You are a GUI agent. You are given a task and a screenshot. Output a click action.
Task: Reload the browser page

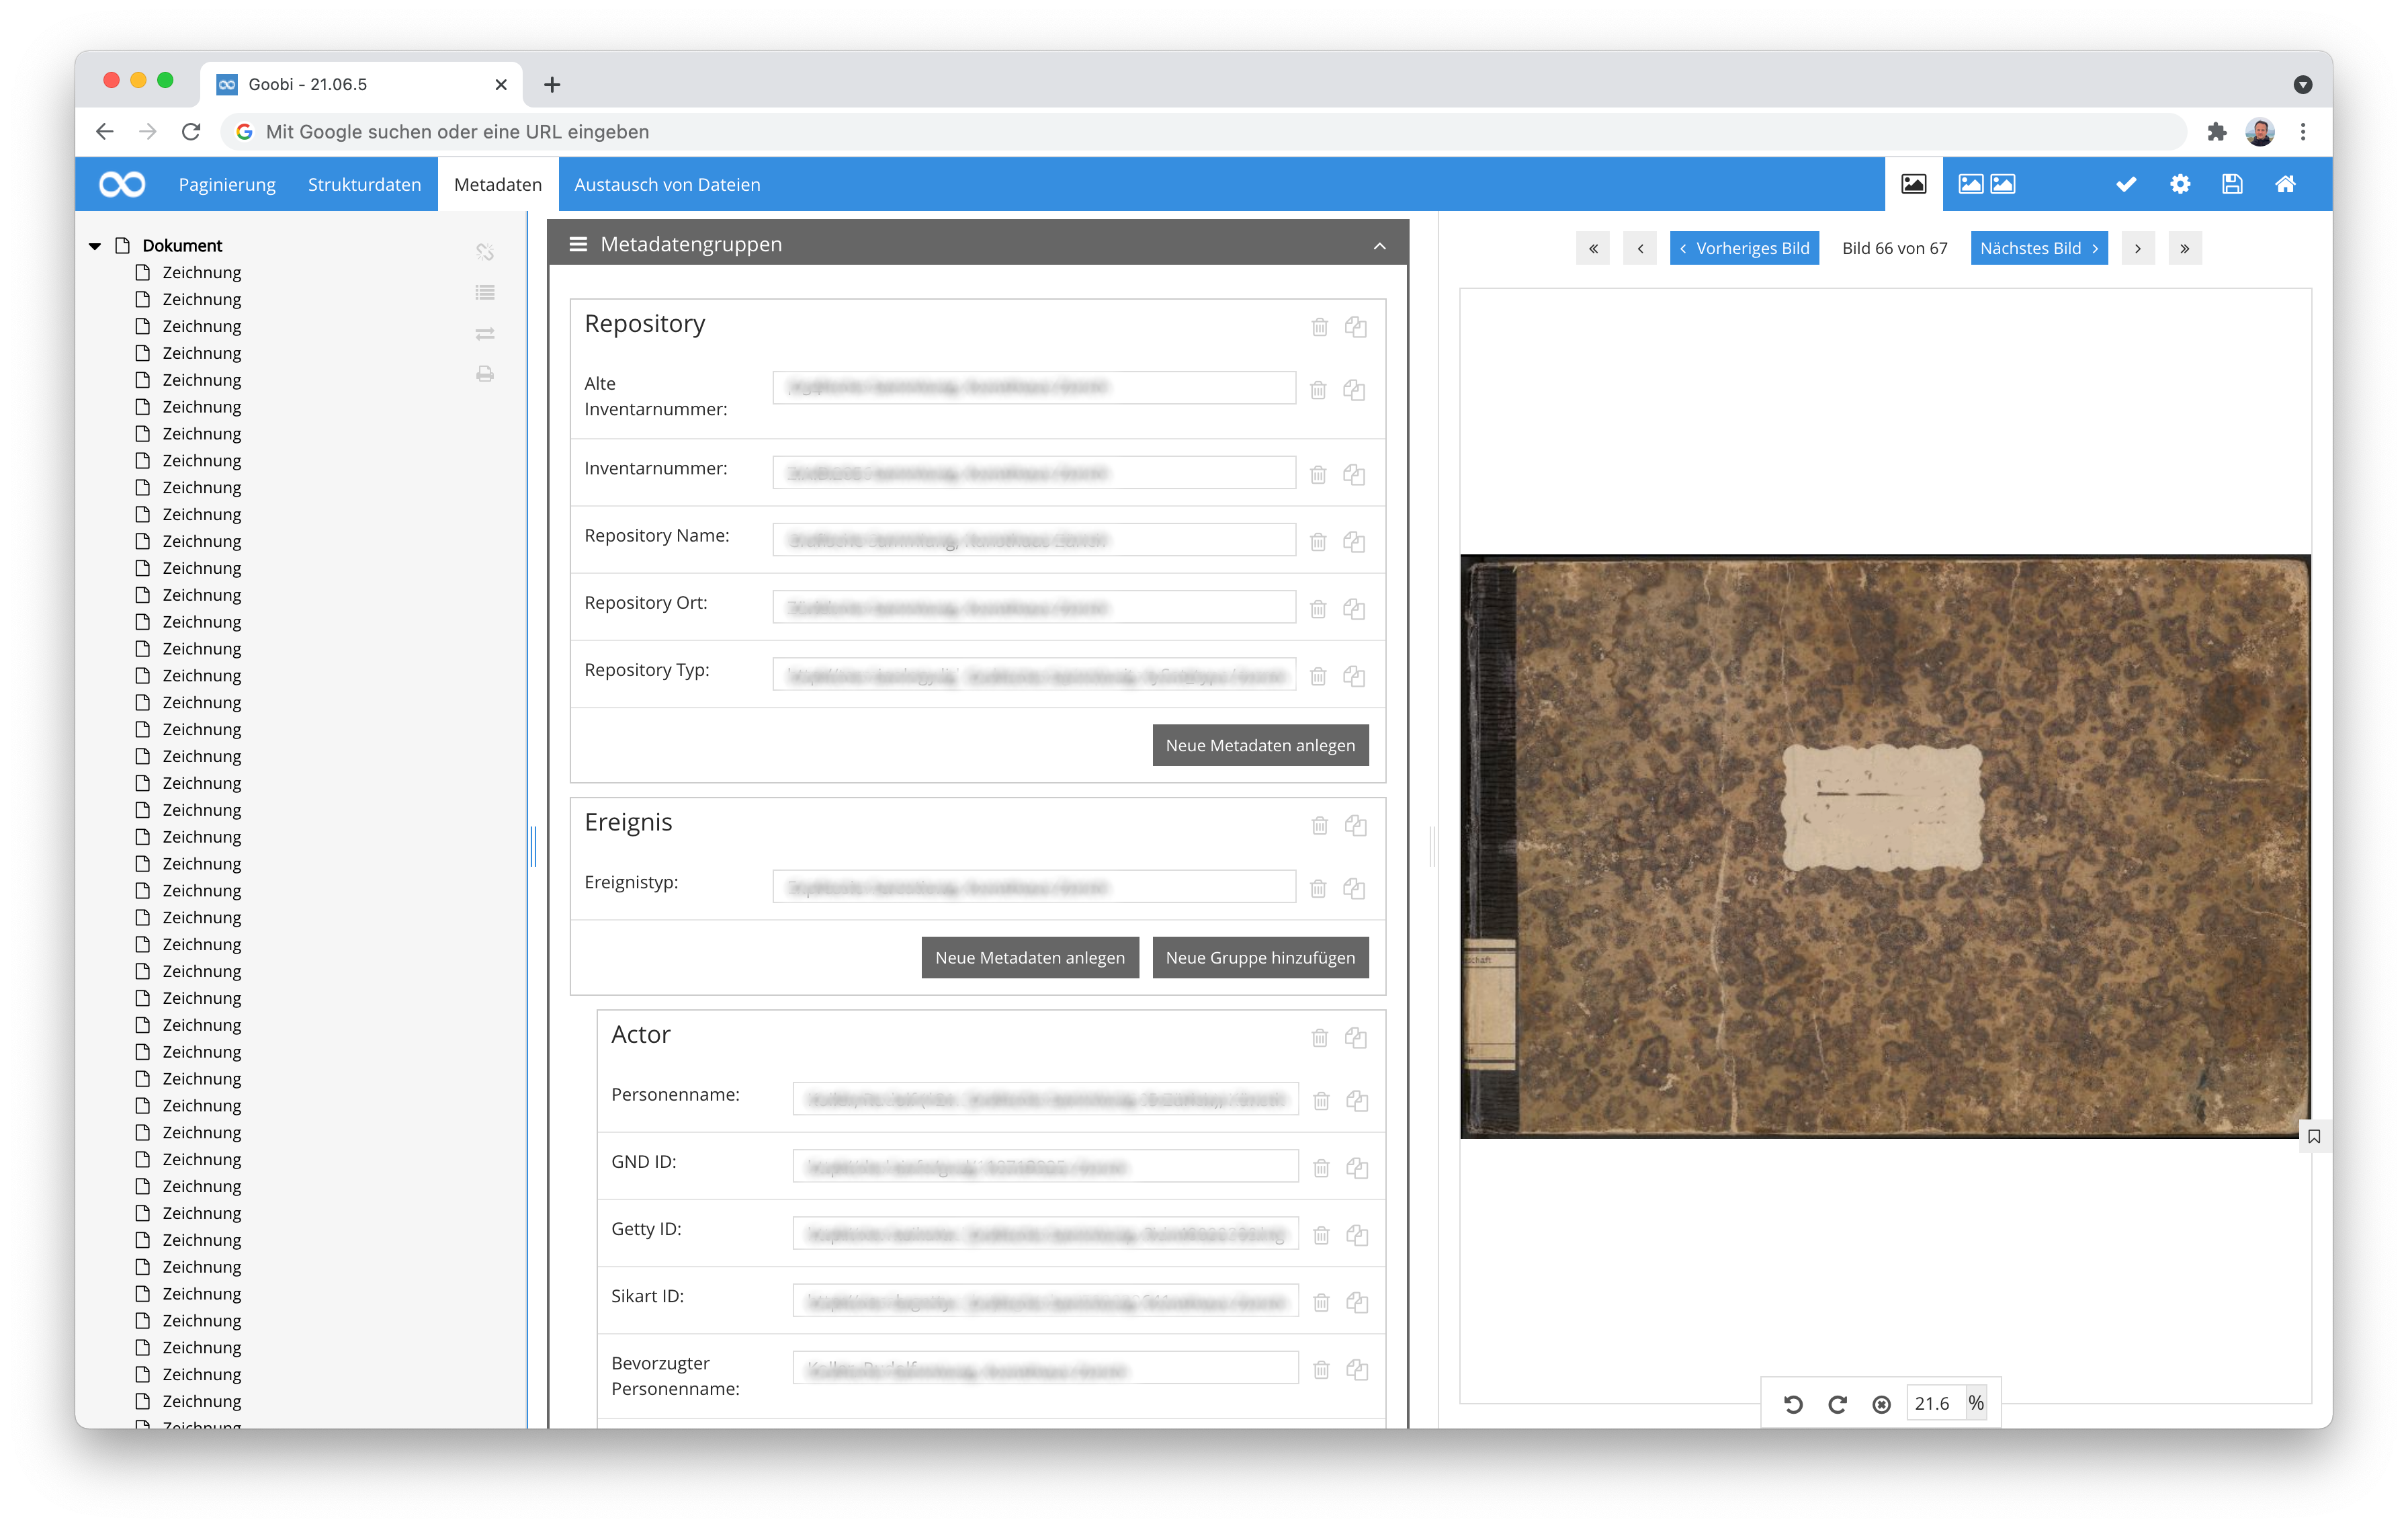(x=191, y=131)
